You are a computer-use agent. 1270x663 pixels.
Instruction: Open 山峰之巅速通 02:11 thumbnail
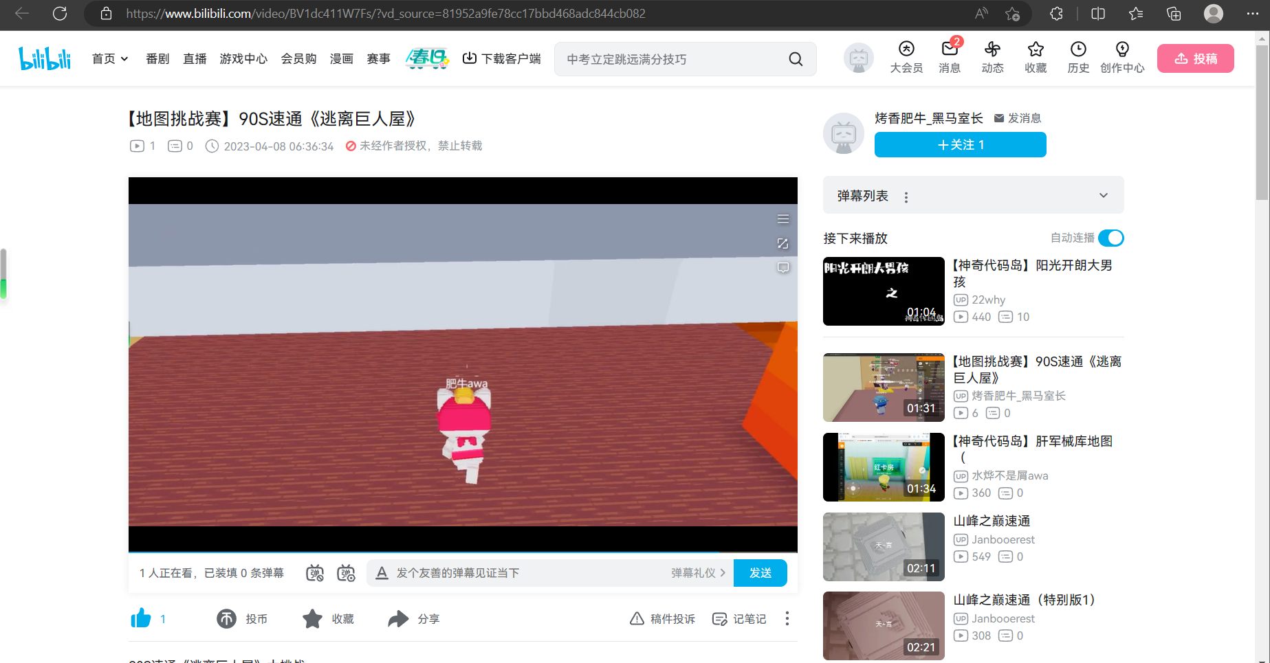[x=884, y=547]
